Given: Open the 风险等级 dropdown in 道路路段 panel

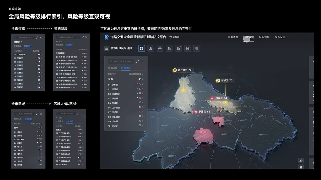Looking at the screenshot, I should pos(83,49).
